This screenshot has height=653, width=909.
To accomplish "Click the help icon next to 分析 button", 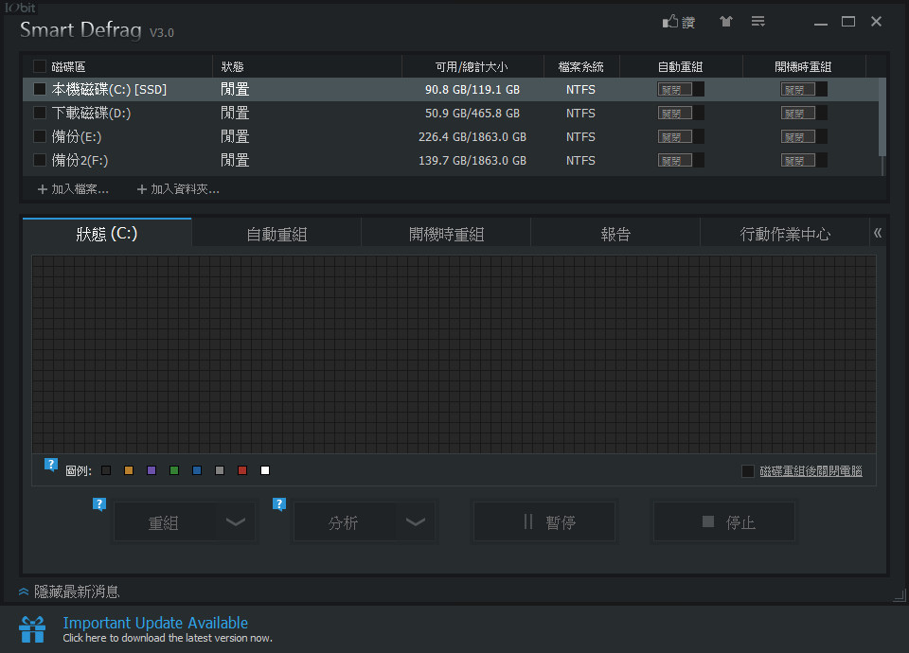I will (x=279, y=504).
